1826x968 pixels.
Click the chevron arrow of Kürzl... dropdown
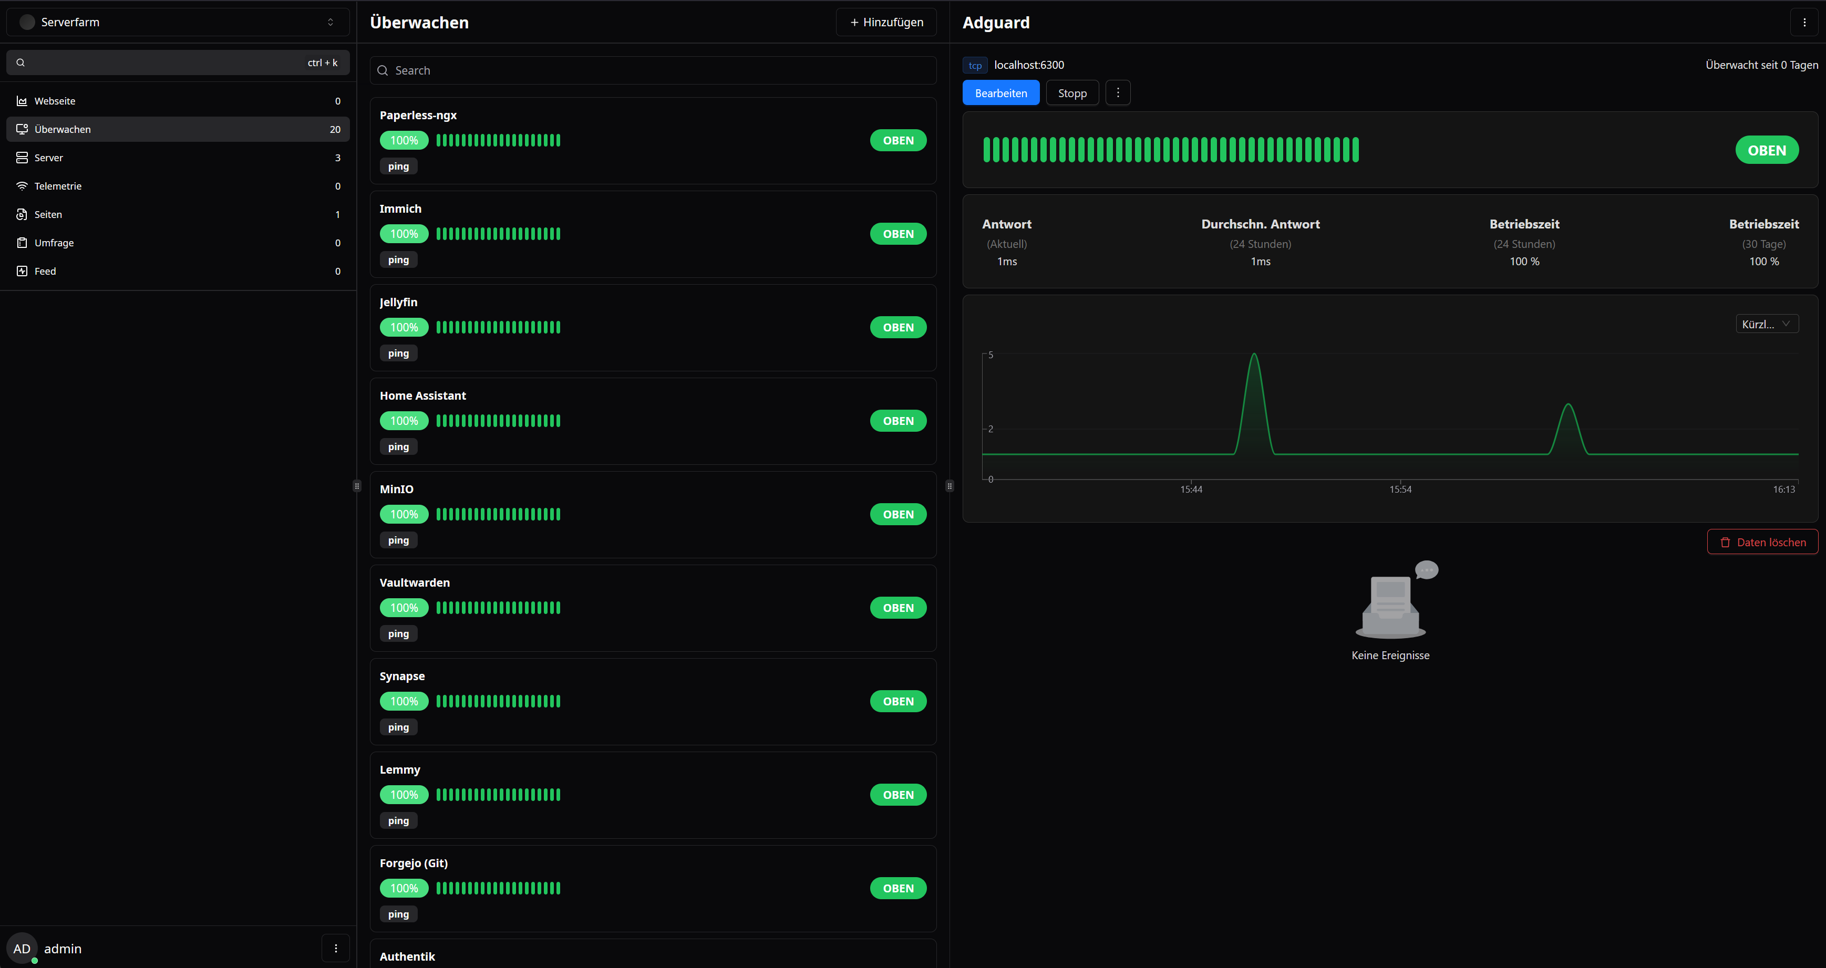tap(1786, 324)
